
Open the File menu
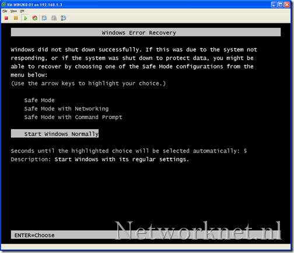(5, 11)
